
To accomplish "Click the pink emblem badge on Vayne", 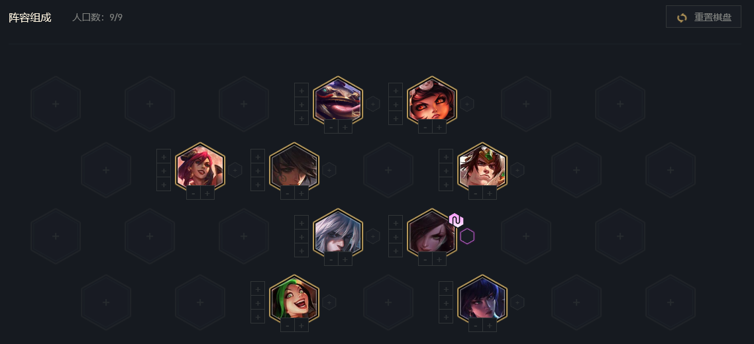I will [x=456, y=220].
